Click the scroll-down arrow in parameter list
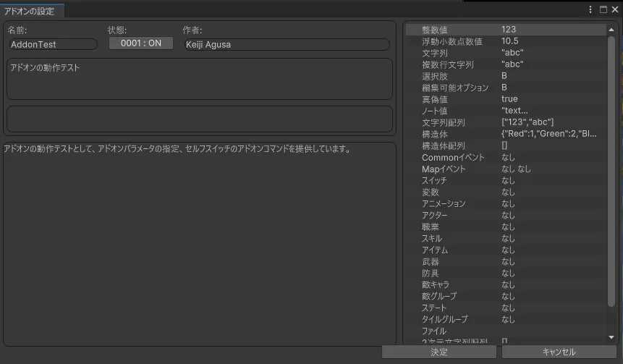623x364 pixels. coord(611,337)
